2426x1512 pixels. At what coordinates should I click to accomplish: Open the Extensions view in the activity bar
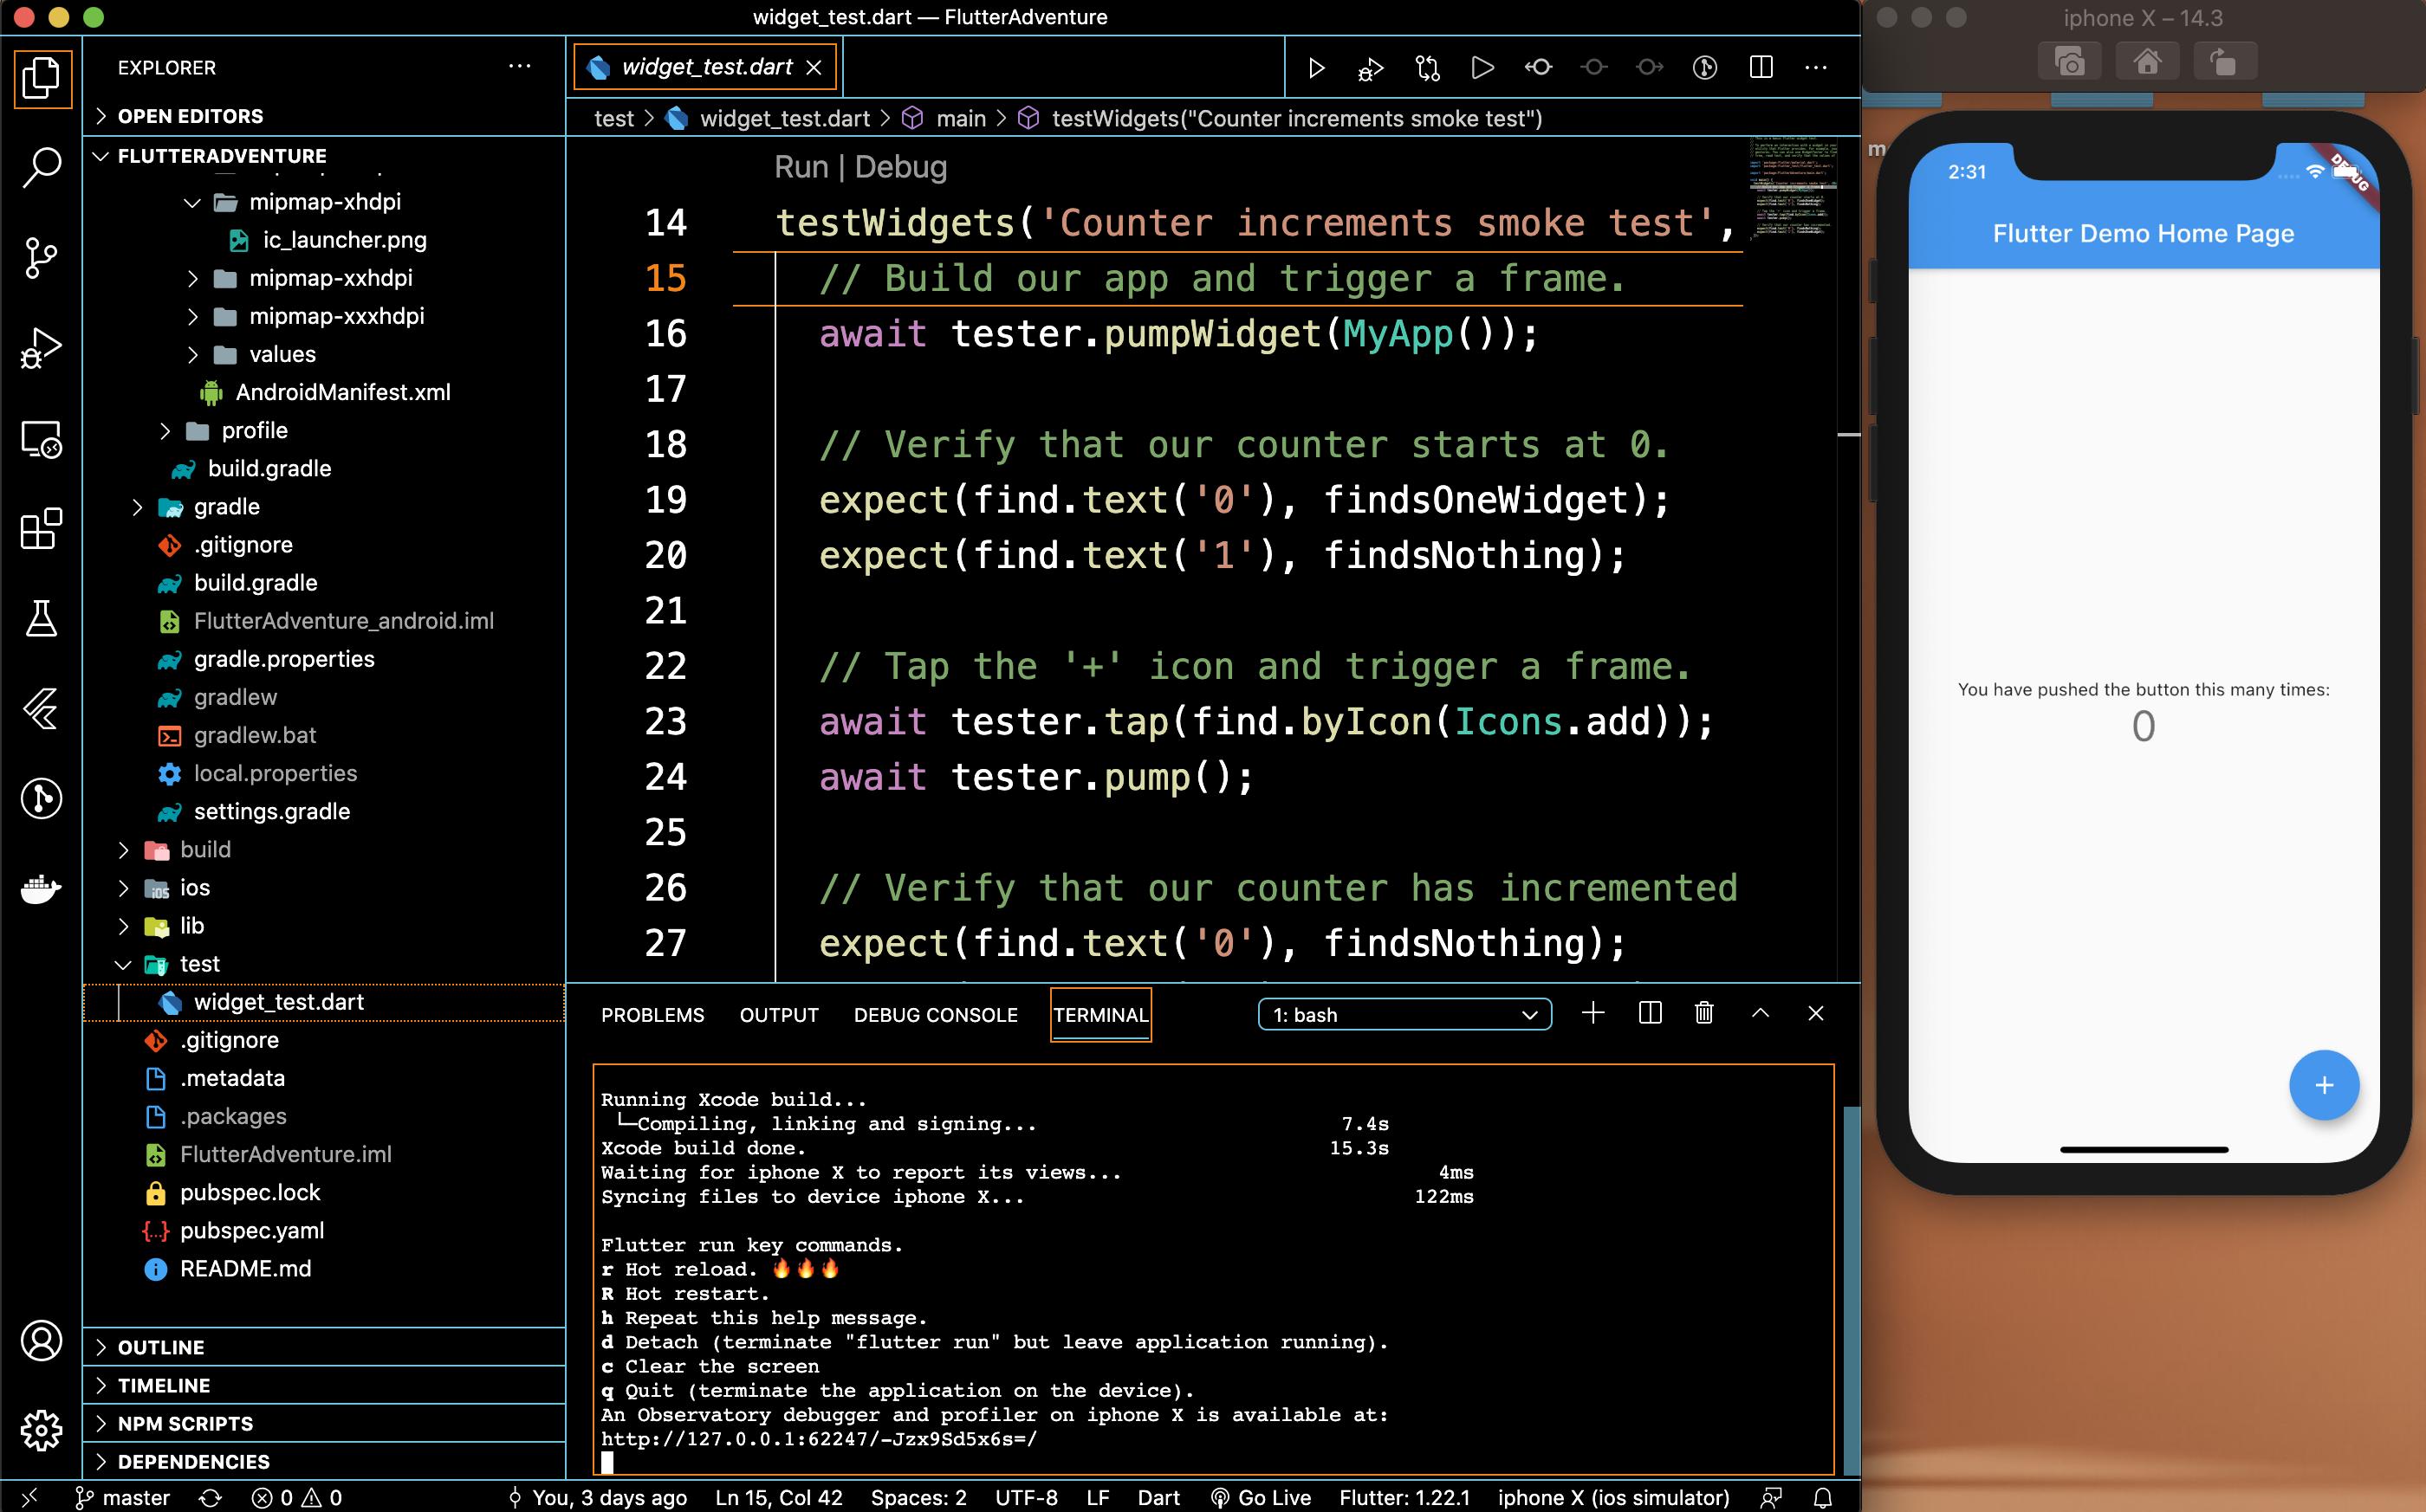pos(41,529)
